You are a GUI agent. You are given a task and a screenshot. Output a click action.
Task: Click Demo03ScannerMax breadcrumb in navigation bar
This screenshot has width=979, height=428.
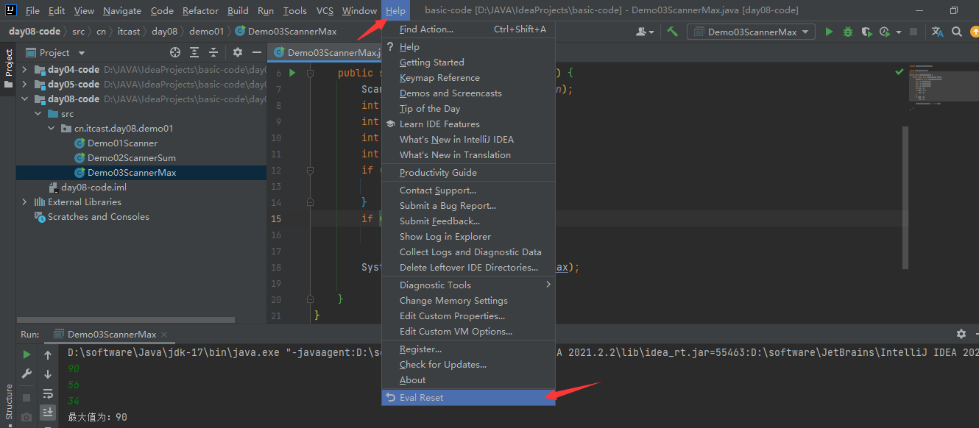click(x=286, y=32)
